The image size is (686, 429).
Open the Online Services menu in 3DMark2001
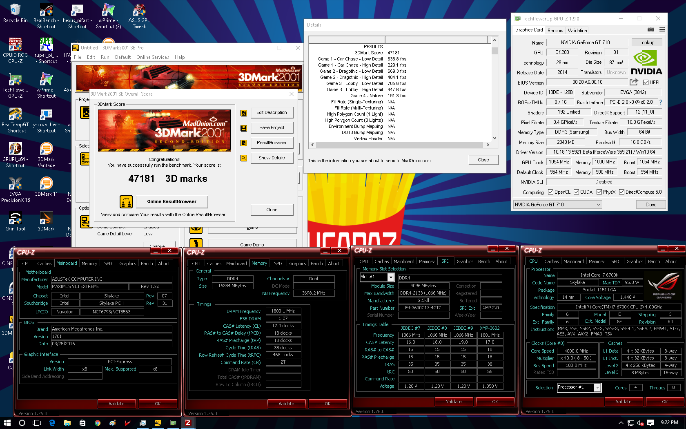[153, 57]
